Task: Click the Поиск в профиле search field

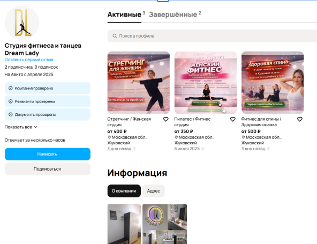Action: tap(212, 36)
